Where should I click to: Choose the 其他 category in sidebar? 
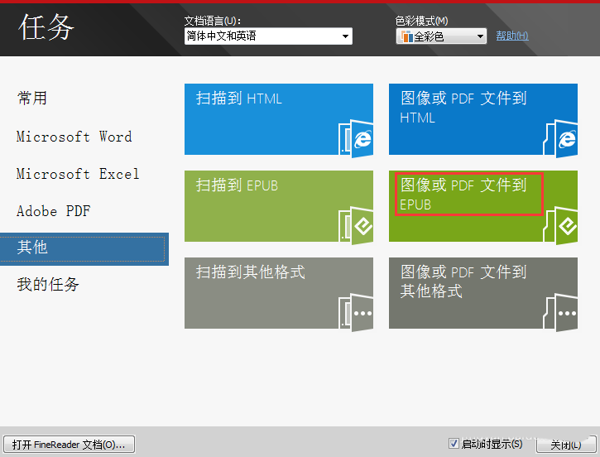(x=32, y=248)
